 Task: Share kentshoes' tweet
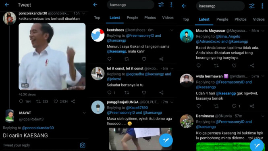click(161, 59)
